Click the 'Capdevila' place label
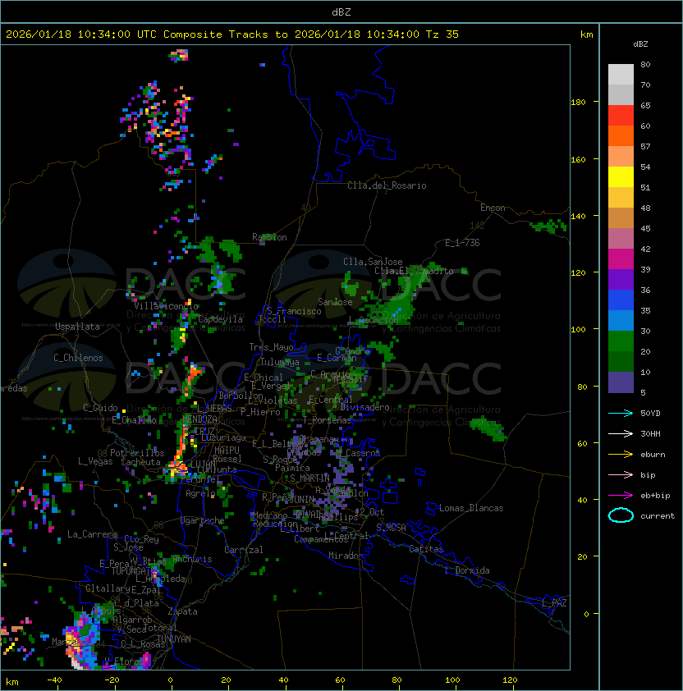Screen dimensions: 683x691 click(220, 319)
